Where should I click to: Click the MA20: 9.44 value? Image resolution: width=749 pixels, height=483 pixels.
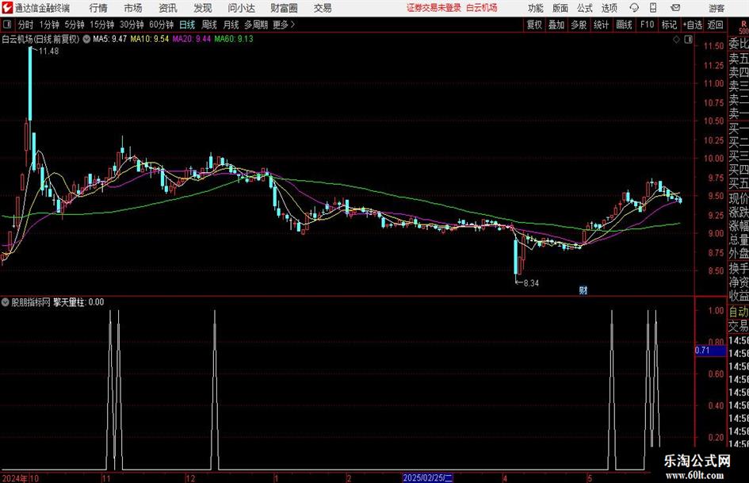(x=192, y=39)
